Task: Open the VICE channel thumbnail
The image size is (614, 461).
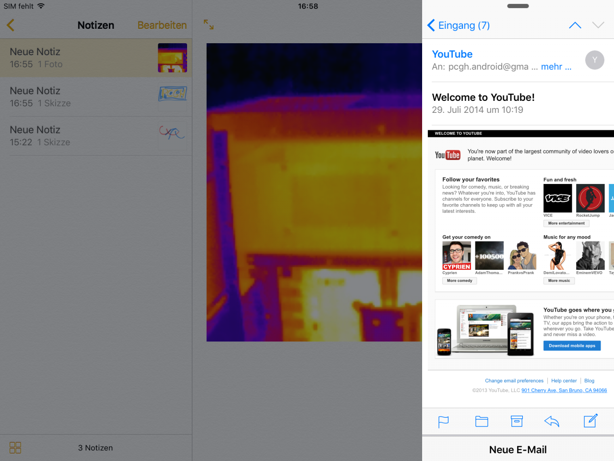Action: [x=557, y=198]
